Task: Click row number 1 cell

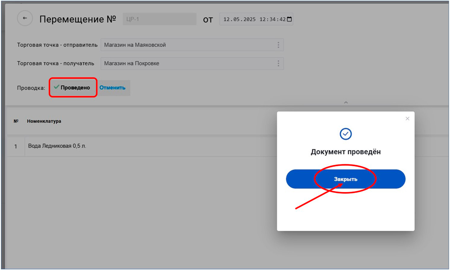Action: [x=16, y=147]
